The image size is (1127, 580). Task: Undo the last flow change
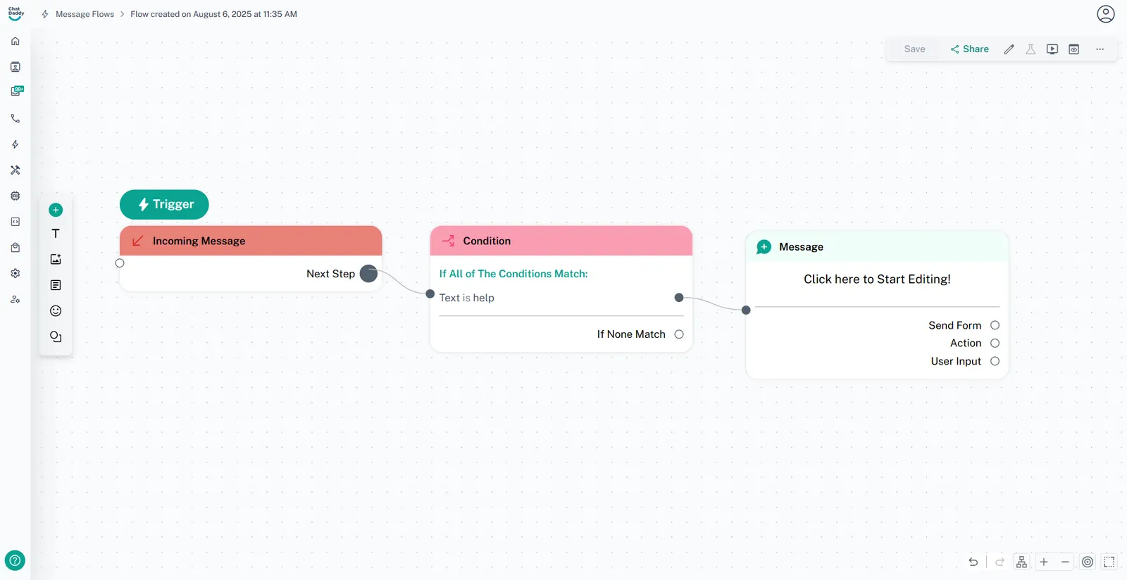coord(973,562)
